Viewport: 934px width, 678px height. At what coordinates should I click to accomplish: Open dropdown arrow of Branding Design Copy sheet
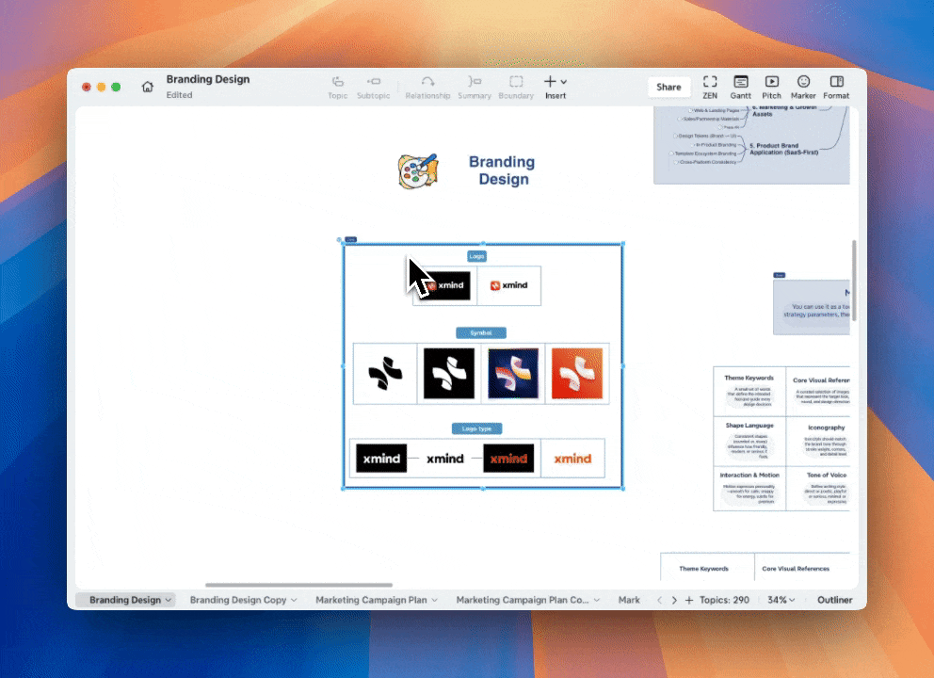[x=294, y=600]
